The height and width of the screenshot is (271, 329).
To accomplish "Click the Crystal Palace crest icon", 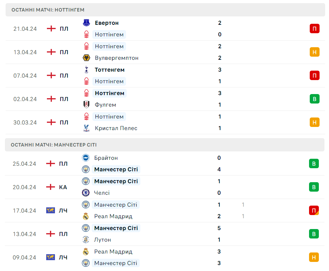I will tap(86, 128).
